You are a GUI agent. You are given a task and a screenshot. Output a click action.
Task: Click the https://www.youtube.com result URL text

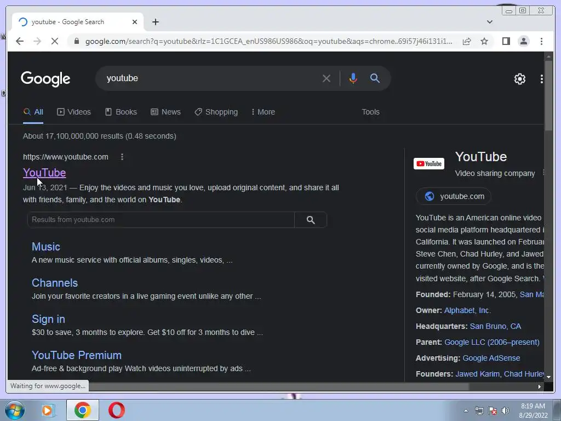tap(66, 157)
